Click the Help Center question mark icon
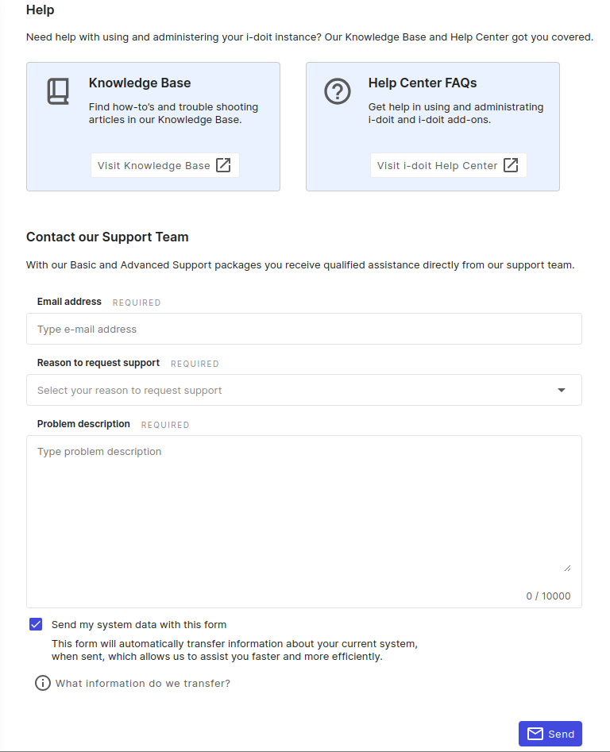The height and width of the screenshot is (752, 610). (338, 91)
